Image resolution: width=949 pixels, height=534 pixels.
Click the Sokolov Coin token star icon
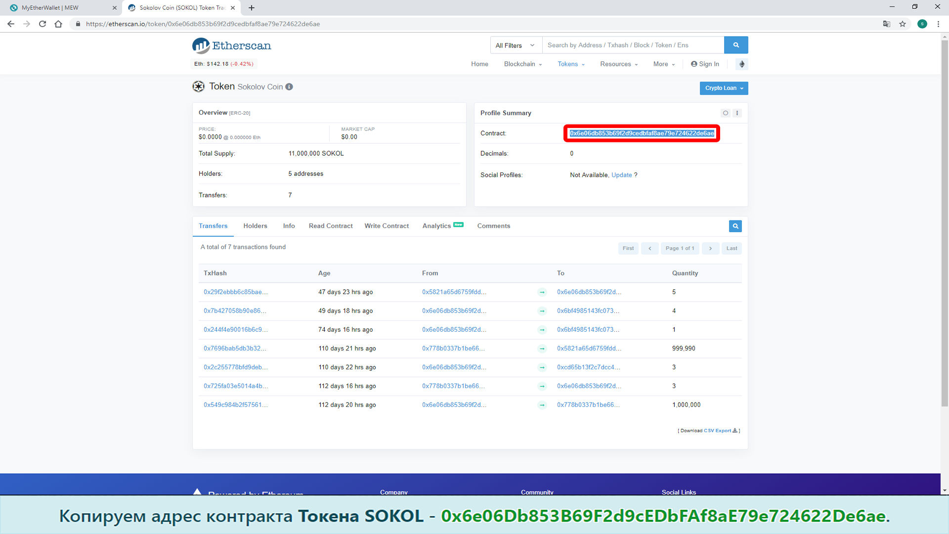[198, 87]
